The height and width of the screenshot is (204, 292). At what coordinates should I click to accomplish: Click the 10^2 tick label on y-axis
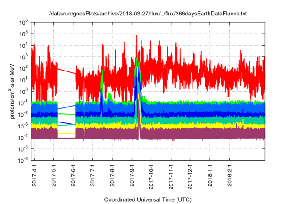point(23,69)
